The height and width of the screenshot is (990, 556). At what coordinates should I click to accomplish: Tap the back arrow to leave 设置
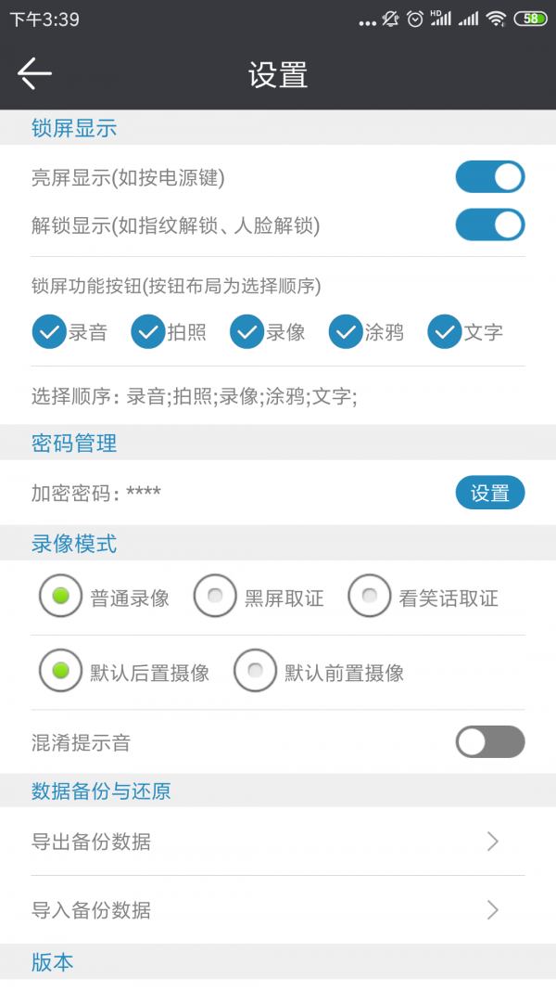tap(35, 72)
